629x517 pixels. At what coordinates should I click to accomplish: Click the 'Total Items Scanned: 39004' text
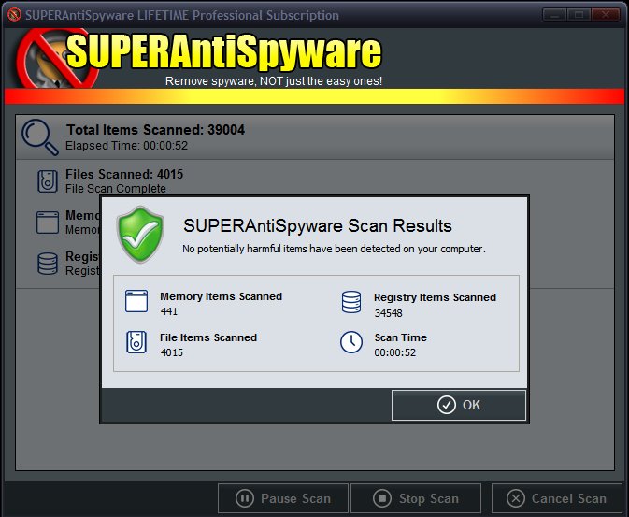coord(156,130)
